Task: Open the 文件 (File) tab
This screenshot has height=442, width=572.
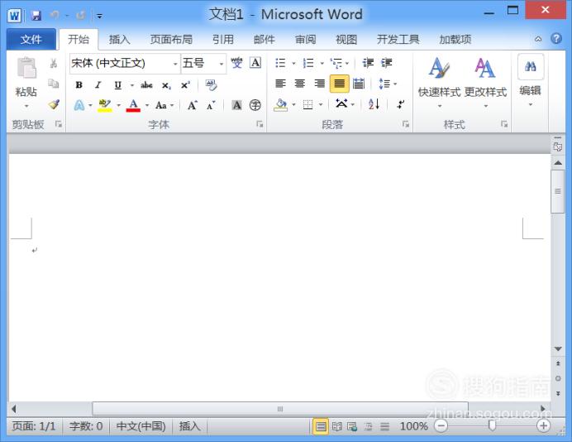Action: click(x=31, y=39)
